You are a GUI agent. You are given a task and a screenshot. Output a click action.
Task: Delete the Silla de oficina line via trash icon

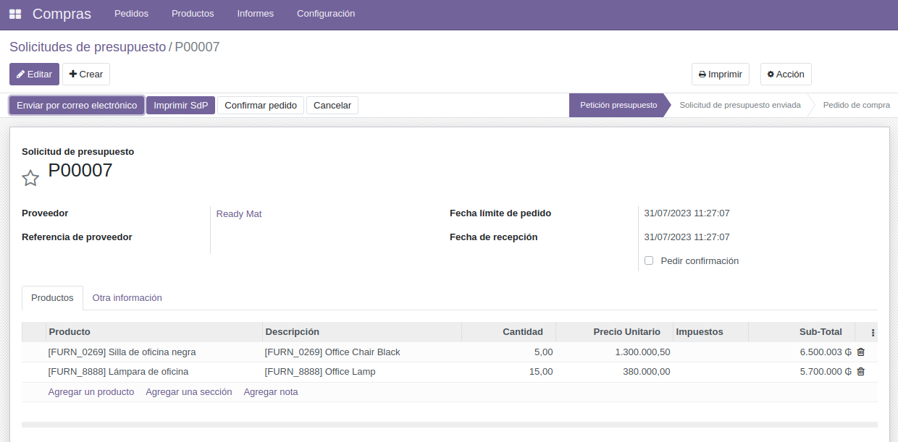pyautogui.click(x=860, y=352)
